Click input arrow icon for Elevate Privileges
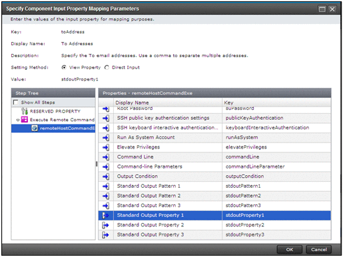343x257 pixels. tap(106, 147)
